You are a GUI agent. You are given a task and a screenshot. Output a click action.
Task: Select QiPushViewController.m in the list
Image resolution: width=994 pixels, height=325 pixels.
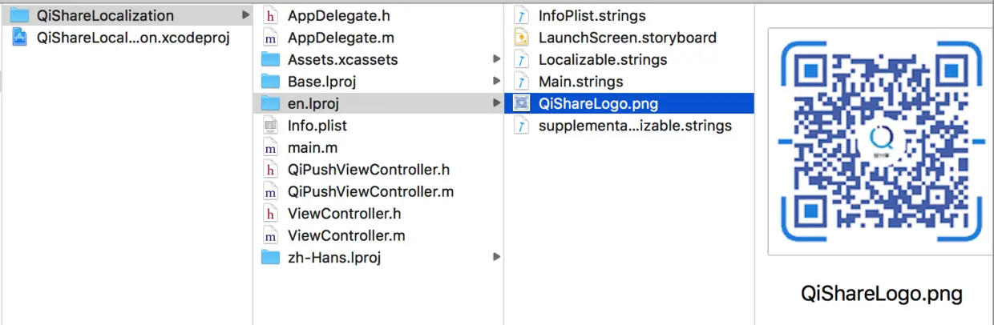pos(370,192)
